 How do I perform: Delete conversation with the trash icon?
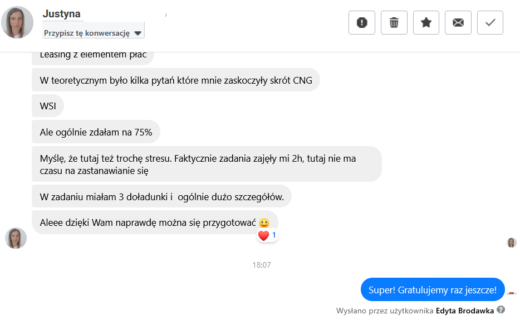(x=394, y=22)
